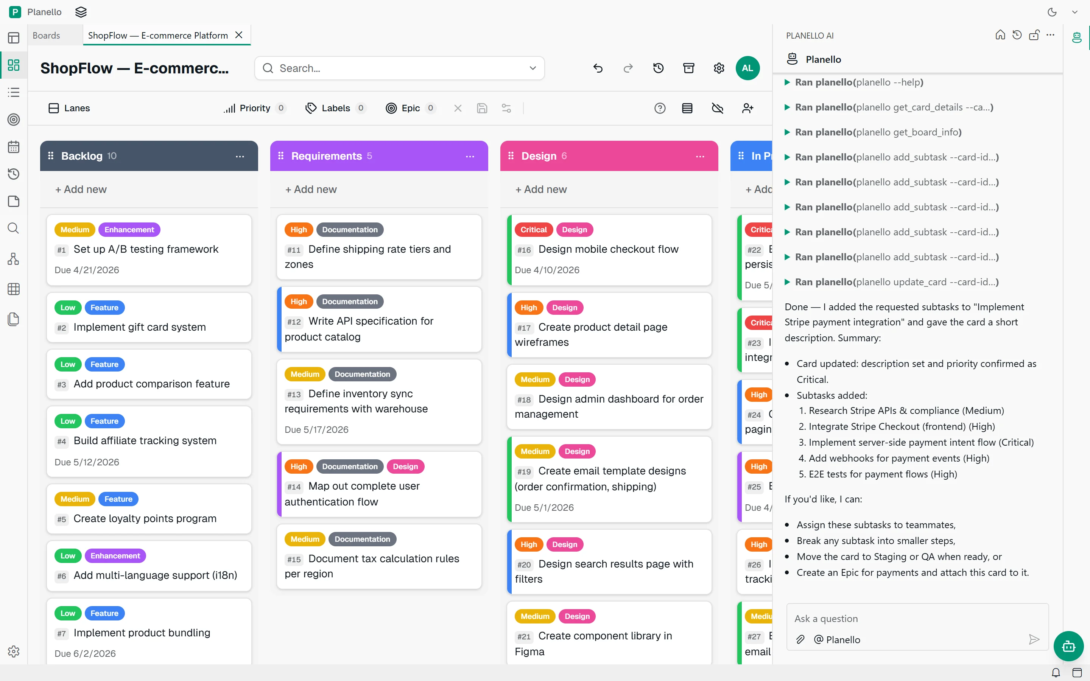Screen dimensions: 1090x681
Task: Expand the search box dropdown chevron
Action: pos(533,68)
